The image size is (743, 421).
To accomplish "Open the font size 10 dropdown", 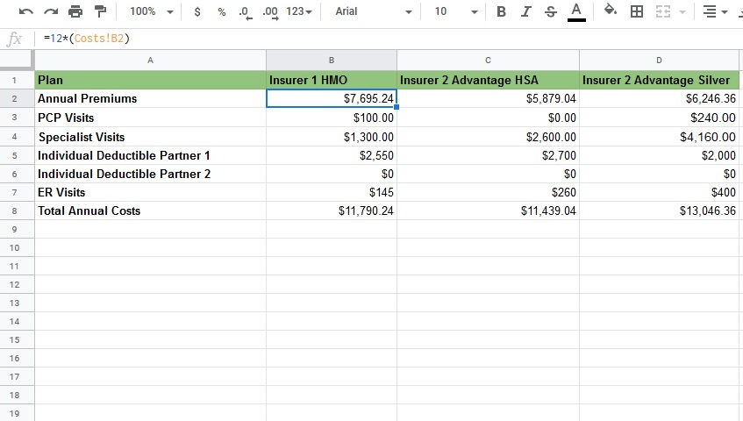I will pos(456,11).
